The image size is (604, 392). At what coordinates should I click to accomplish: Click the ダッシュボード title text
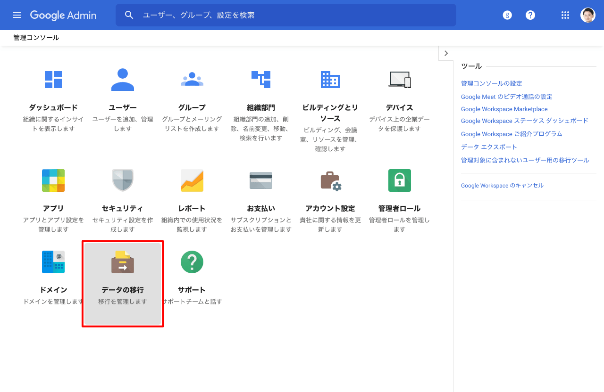point(53,107)
